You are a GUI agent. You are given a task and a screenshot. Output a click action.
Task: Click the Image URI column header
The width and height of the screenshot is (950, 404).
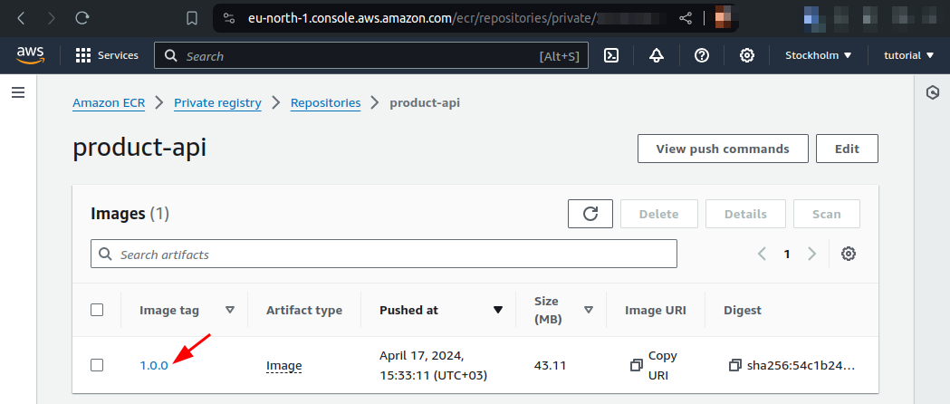pyautogui.click(x=656, y=310)
